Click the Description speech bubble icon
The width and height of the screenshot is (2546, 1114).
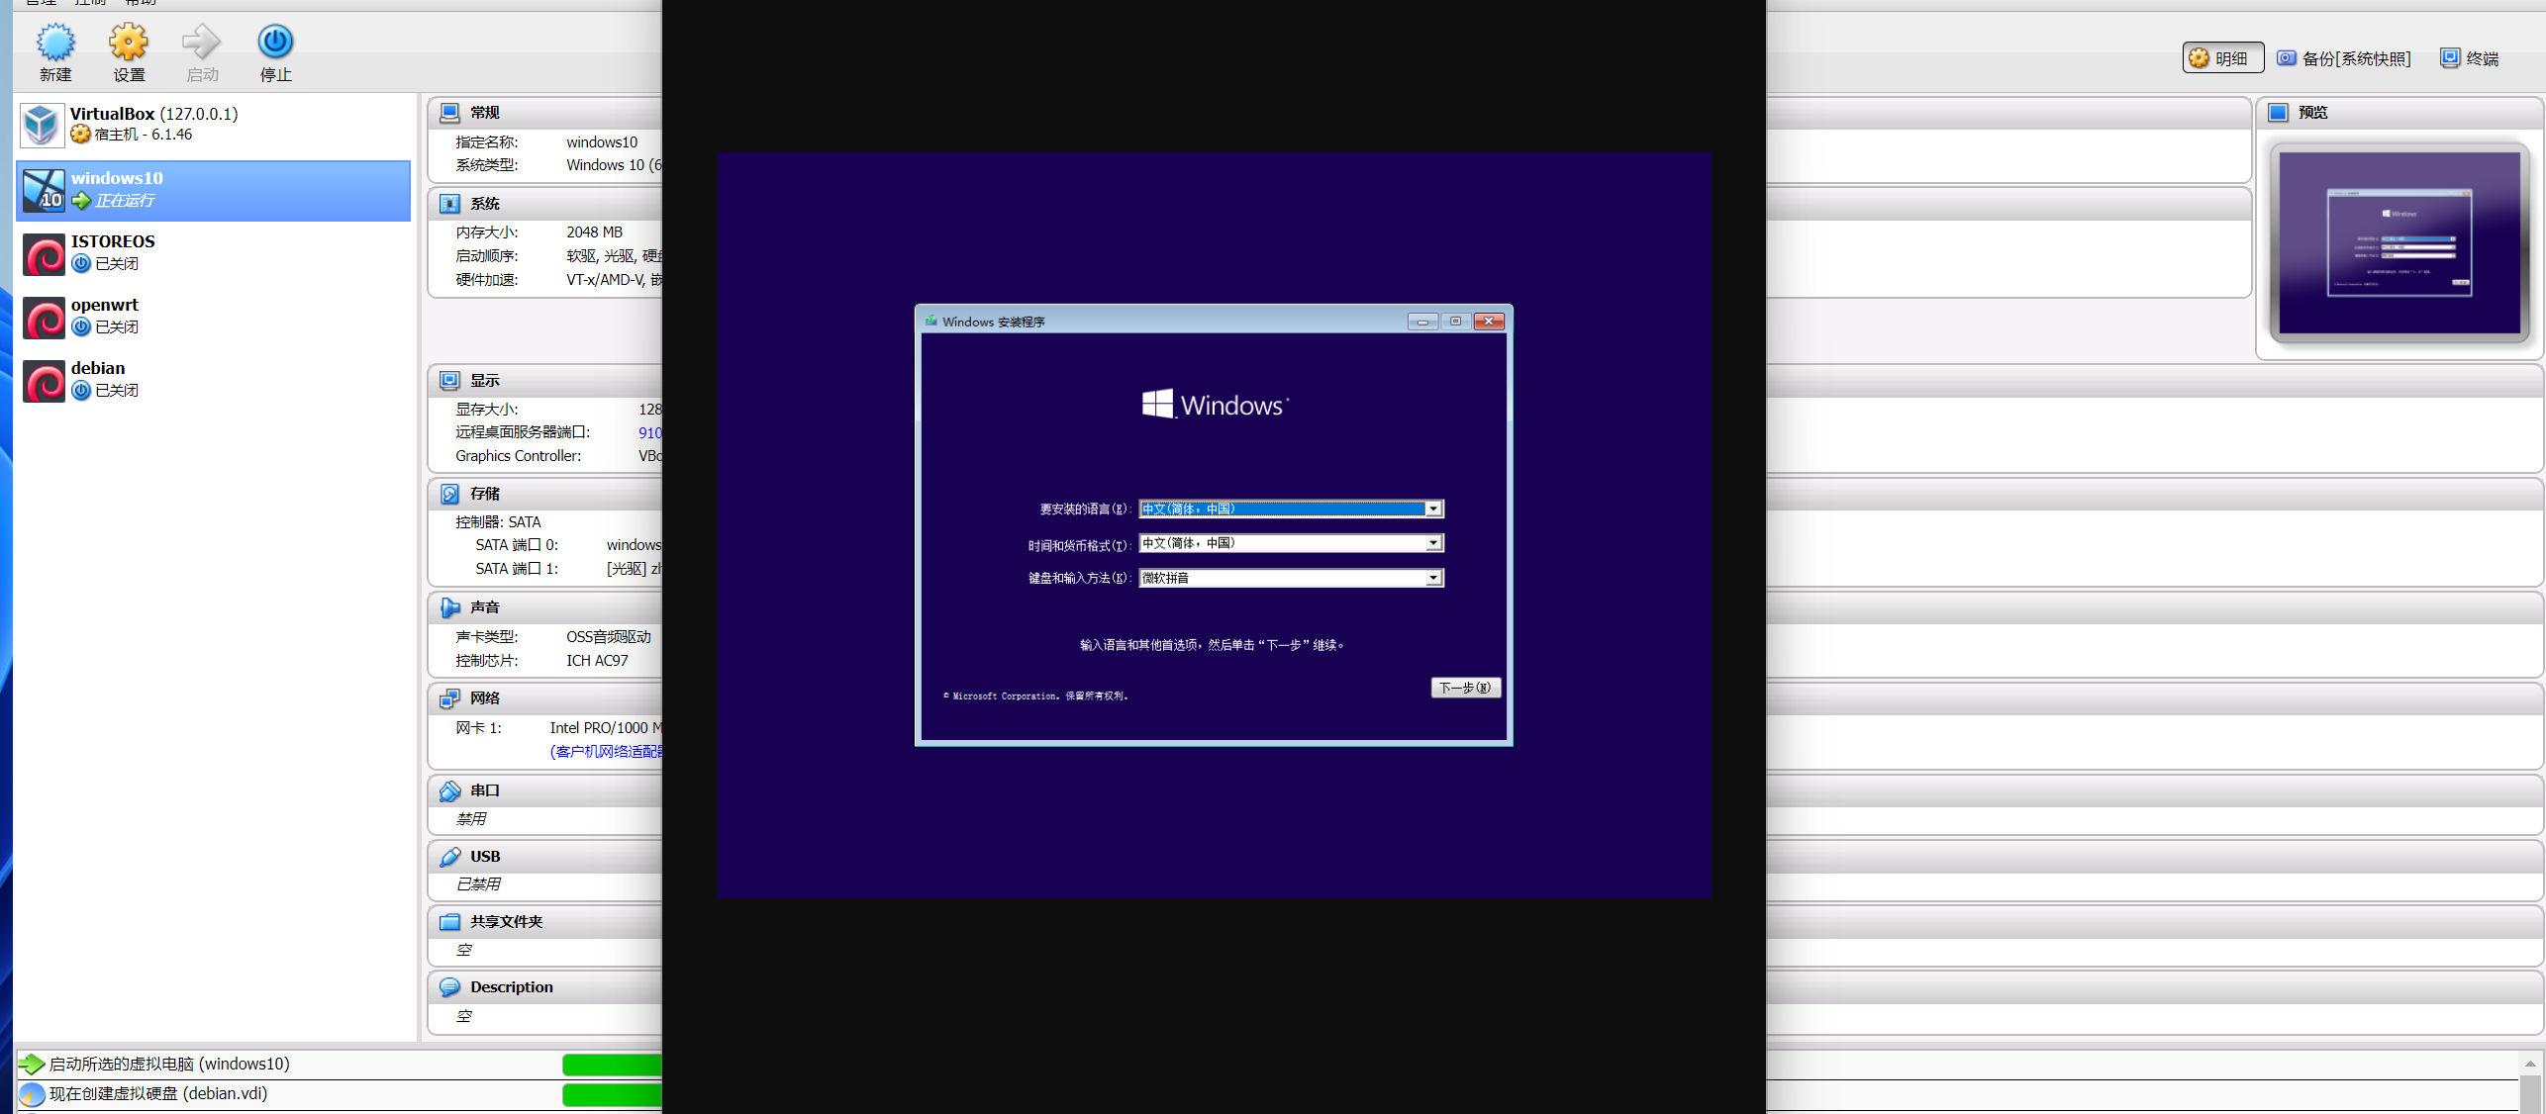[x=449, y=987]
